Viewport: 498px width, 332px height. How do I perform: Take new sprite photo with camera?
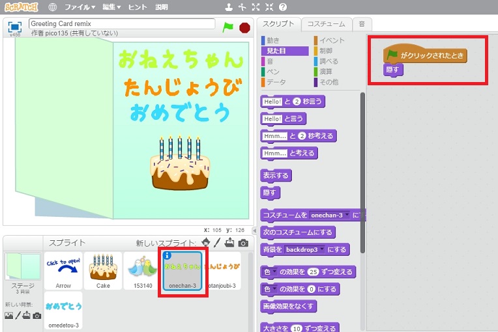(243, 243)
